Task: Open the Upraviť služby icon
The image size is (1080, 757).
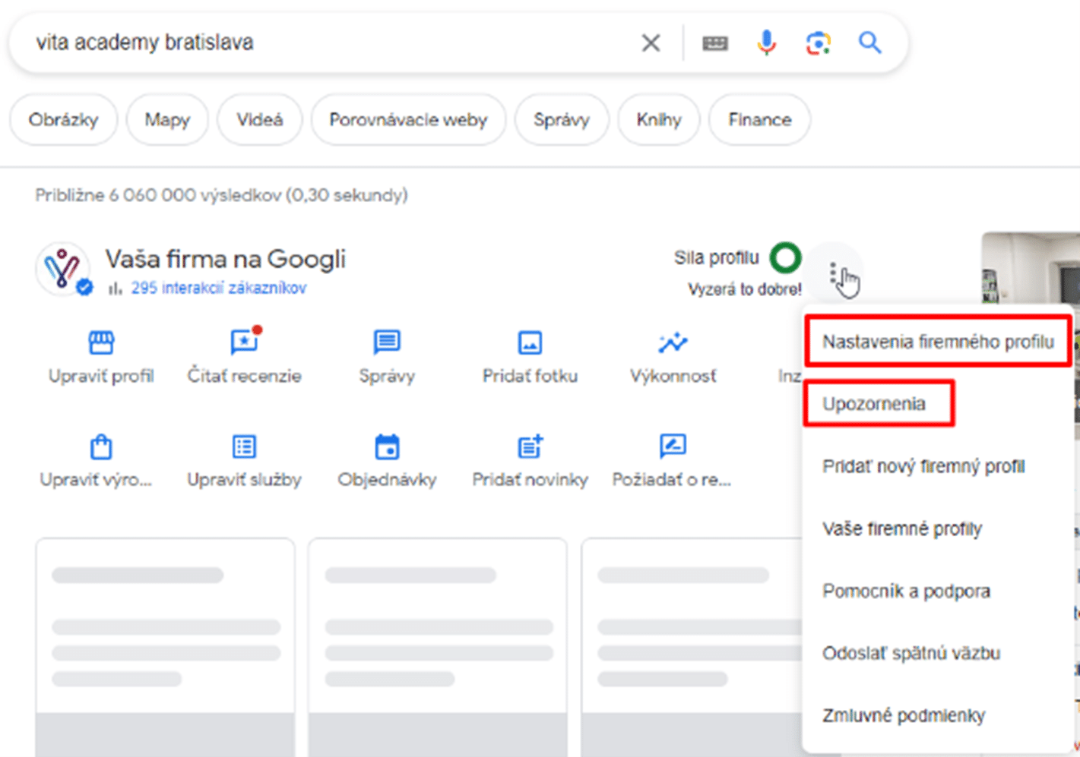Action: pos(244,446)
